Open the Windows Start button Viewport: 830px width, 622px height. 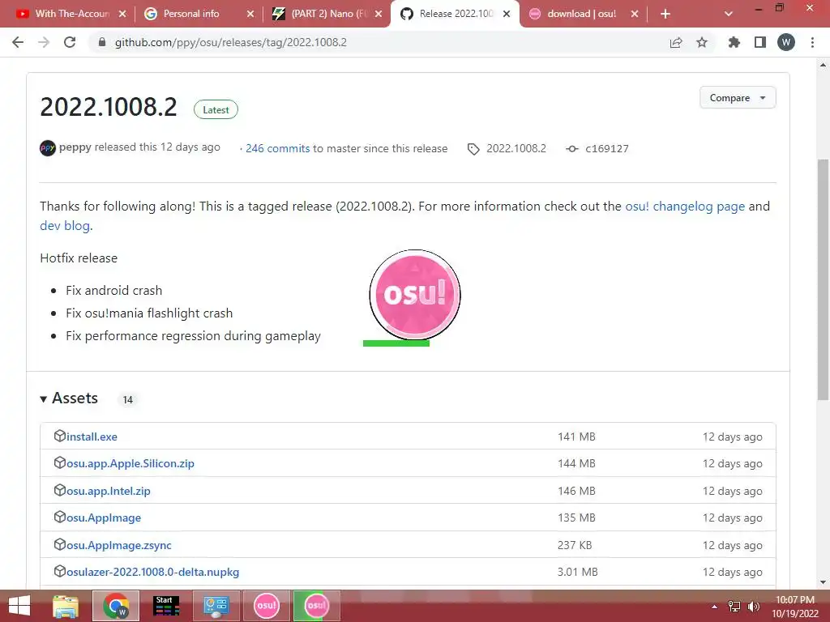(19, 606)
